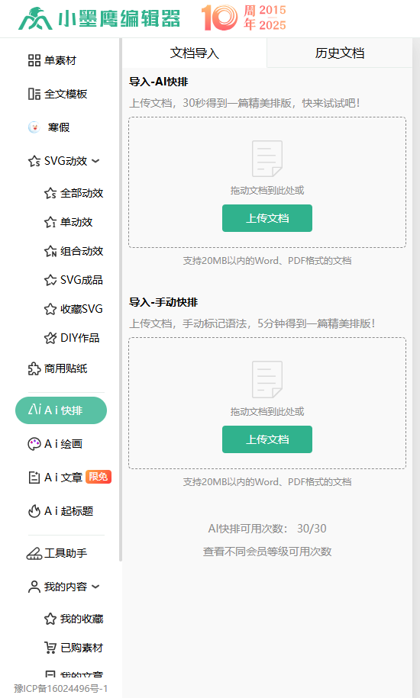Collapse the 我的内容 submenu chevron

(95, 587)
